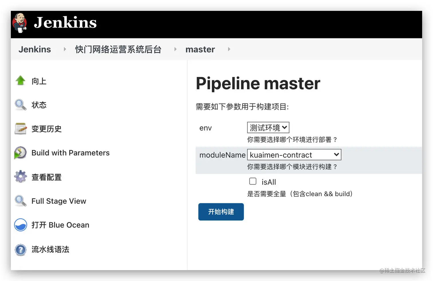Viewport: 433px width, 281px height.
Task: Click the Jenkins butler logo icon
Action: tap(20, 23)
